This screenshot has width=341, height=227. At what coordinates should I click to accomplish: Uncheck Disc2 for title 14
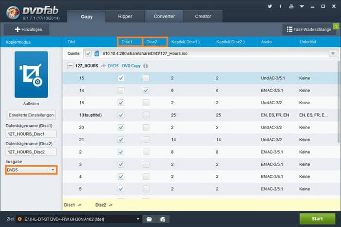point(146,90)
